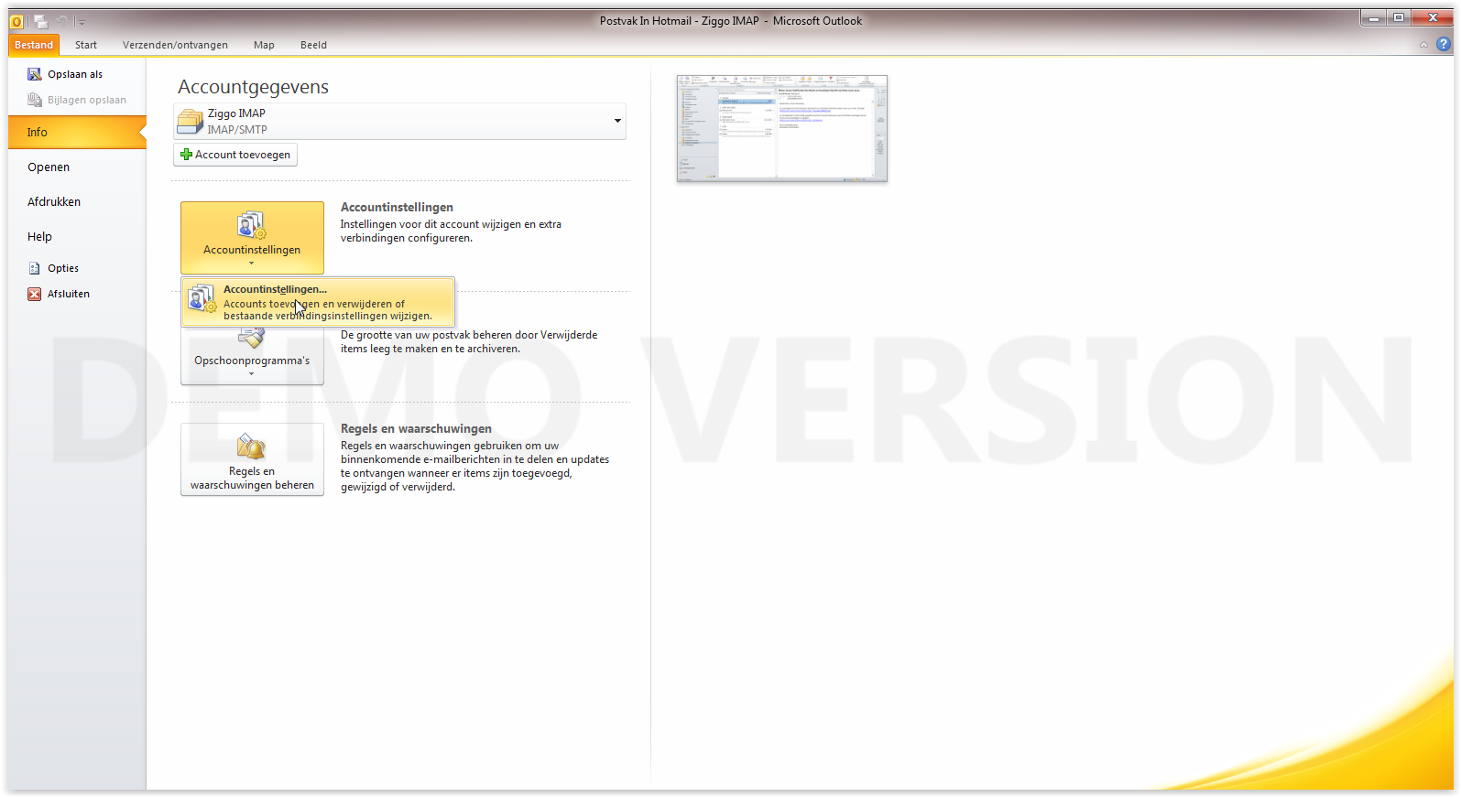Viewport: 1461px width, 797px height.
Task: Click the mailbox preview thumbnail
Action: [x=782, y=128]
